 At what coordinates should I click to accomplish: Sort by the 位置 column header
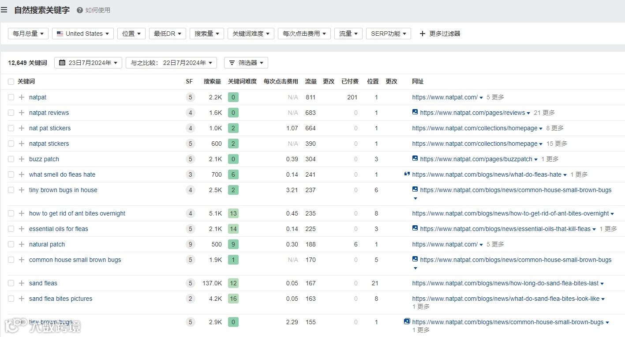click(x=373, y=82)
